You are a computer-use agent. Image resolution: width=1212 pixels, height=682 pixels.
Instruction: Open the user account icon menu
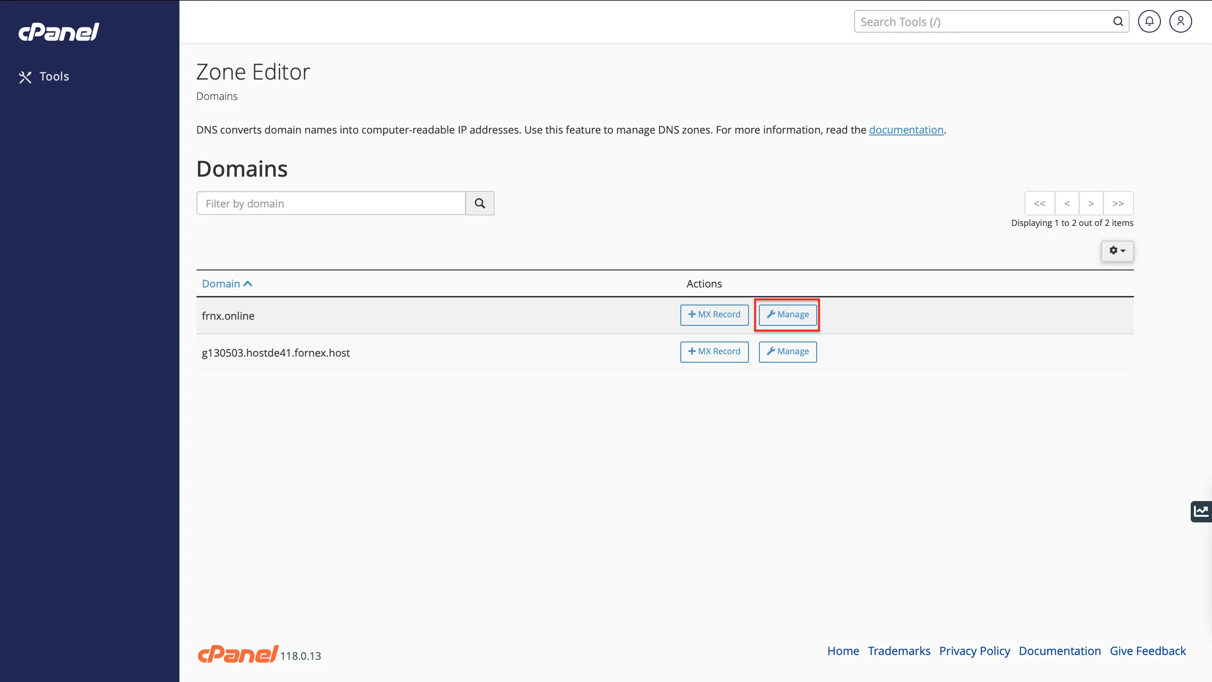click(1180, 21)
